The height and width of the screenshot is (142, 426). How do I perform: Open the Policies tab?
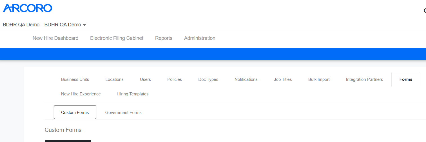point(175,79)
